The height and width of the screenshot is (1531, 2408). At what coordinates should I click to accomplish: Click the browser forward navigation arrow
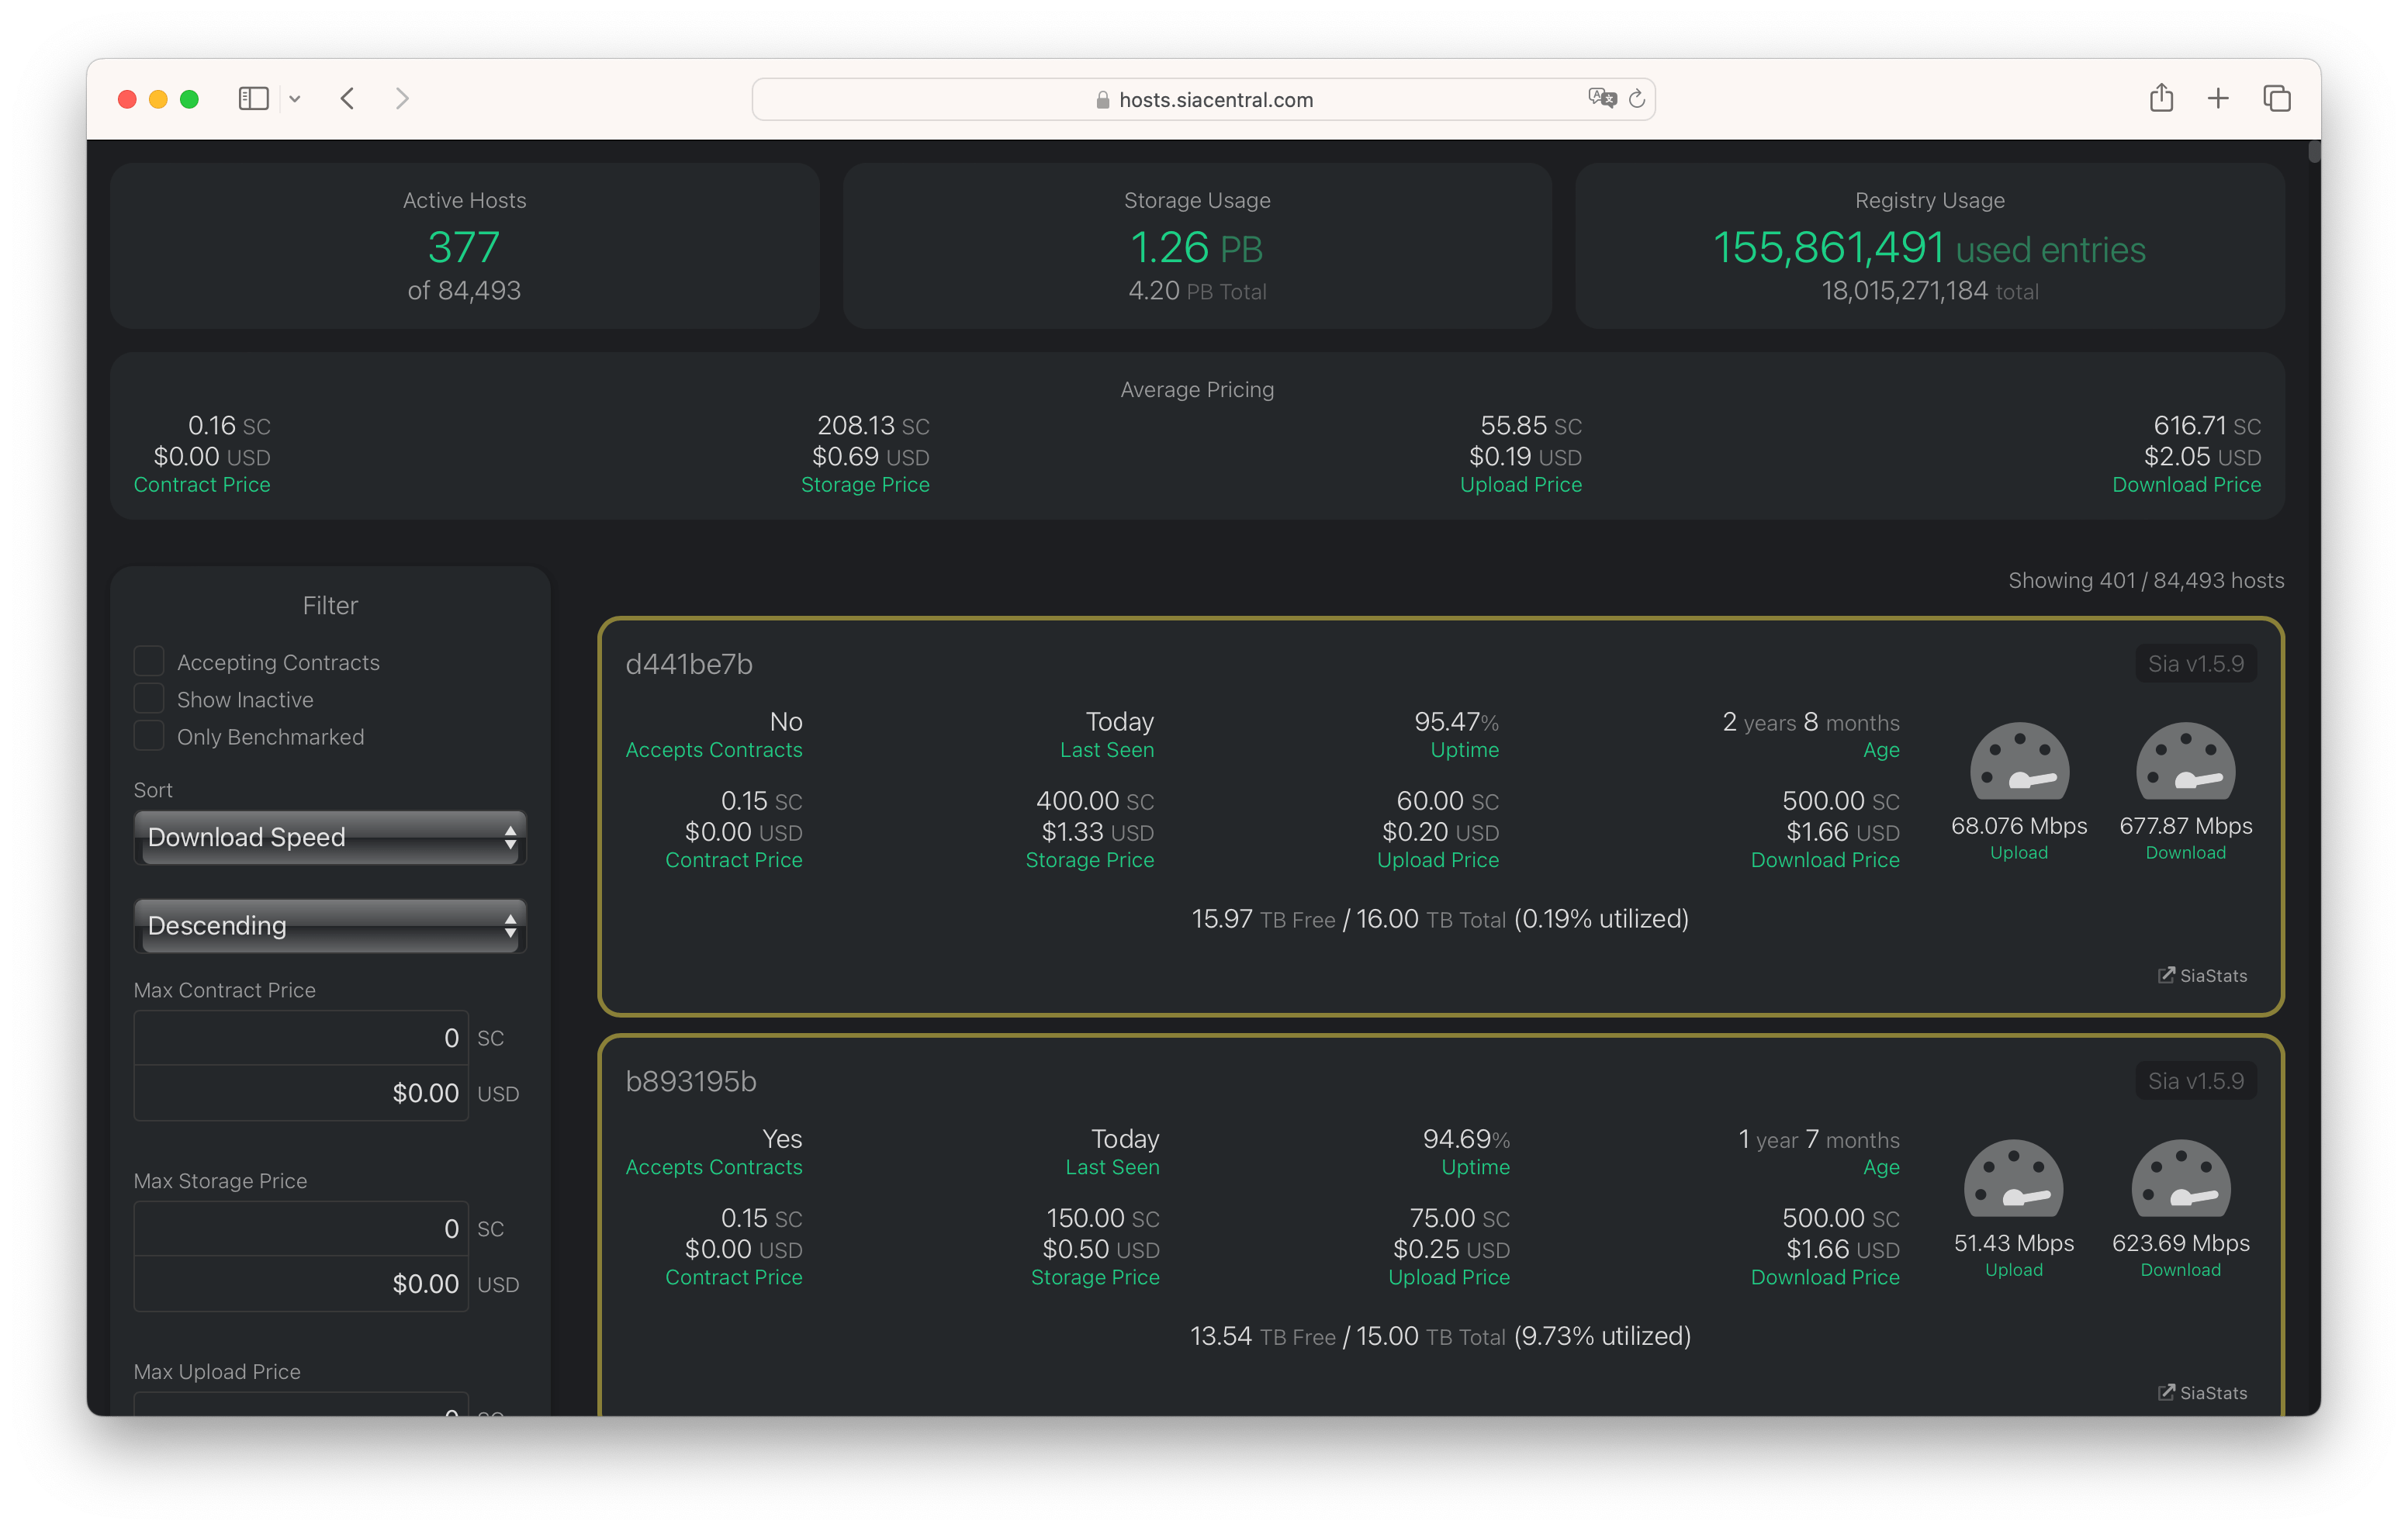point(400,96)
